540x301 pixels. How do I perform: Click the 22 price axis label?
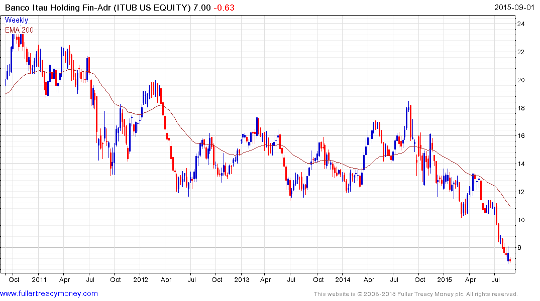521,52
